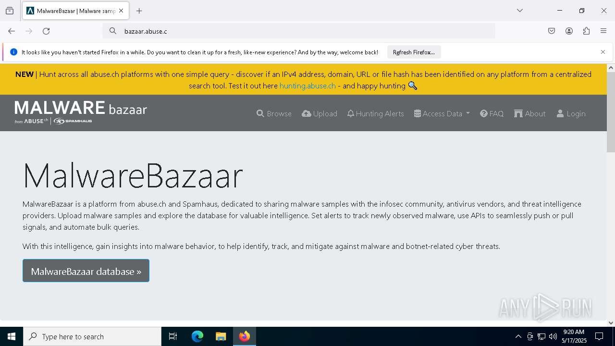615x346 pixels.
Task: Open the clock showing 9:20 AM
Action: pyautogui.click(x=574, y=336)
